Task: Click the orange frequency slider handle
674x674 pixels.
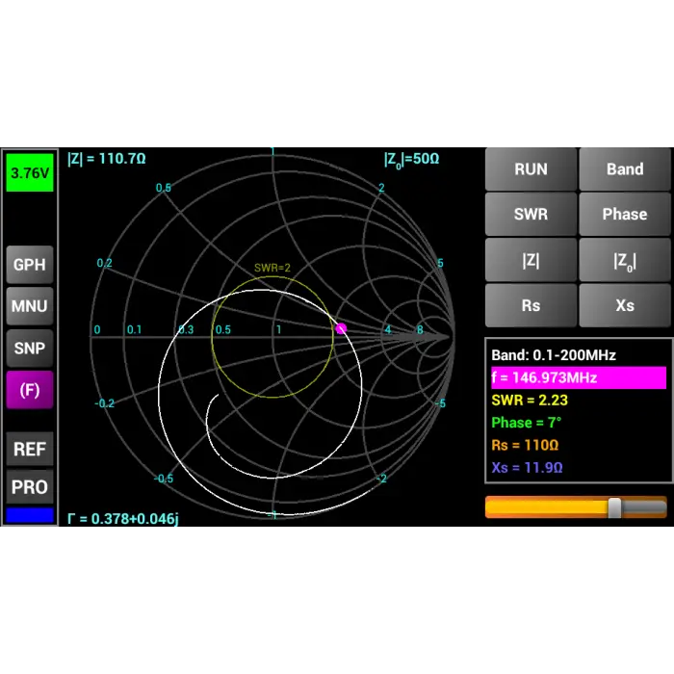Action: [x=614, y=507]
